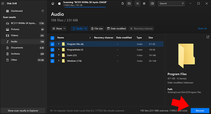The image size is (211, 114).
Task: Open preview in external window icon
Action: coord(208,37)
